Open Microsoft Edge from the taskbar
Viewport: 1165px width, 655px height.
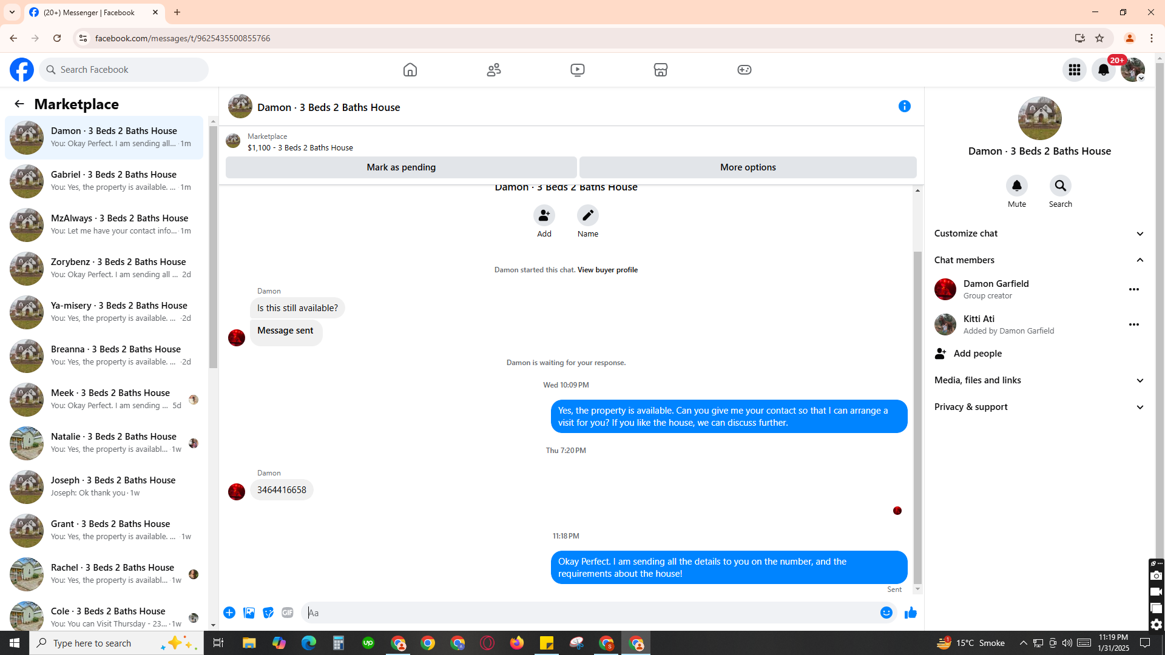click(x=309, y=643)
